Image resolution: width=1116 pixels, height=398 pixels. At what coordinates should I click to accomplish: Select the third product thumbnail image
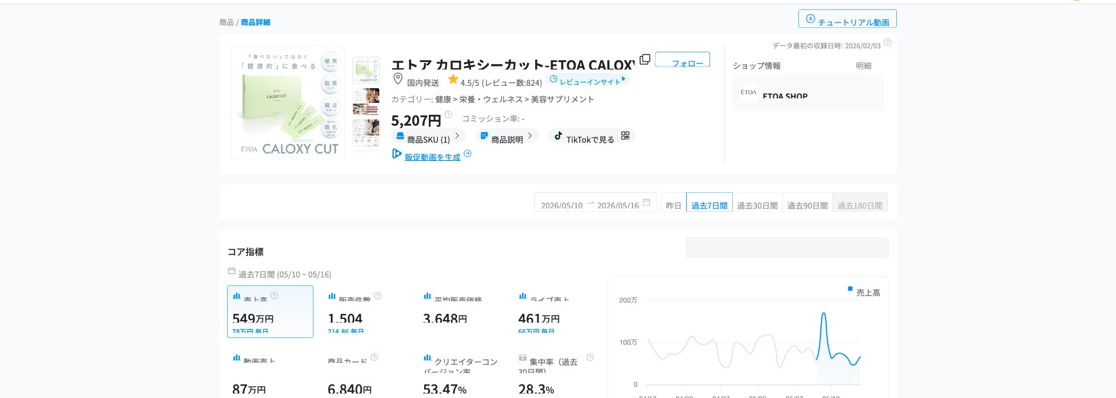pyautogui.click(x=366, y=132)
